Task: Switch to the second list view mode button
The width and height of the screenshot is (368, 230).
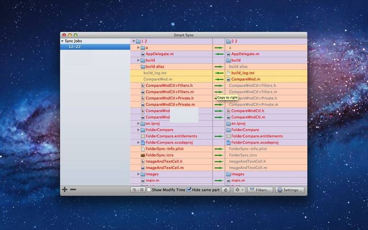Action: point(142,190)
